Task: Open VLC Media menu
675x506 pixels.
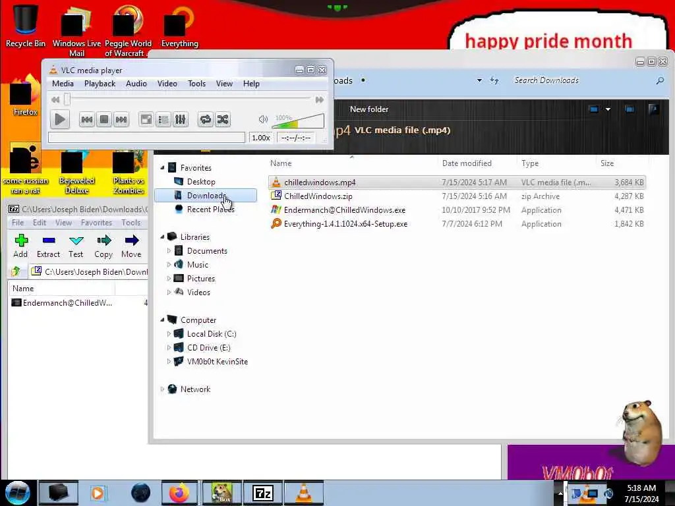Action: [63, 84]
